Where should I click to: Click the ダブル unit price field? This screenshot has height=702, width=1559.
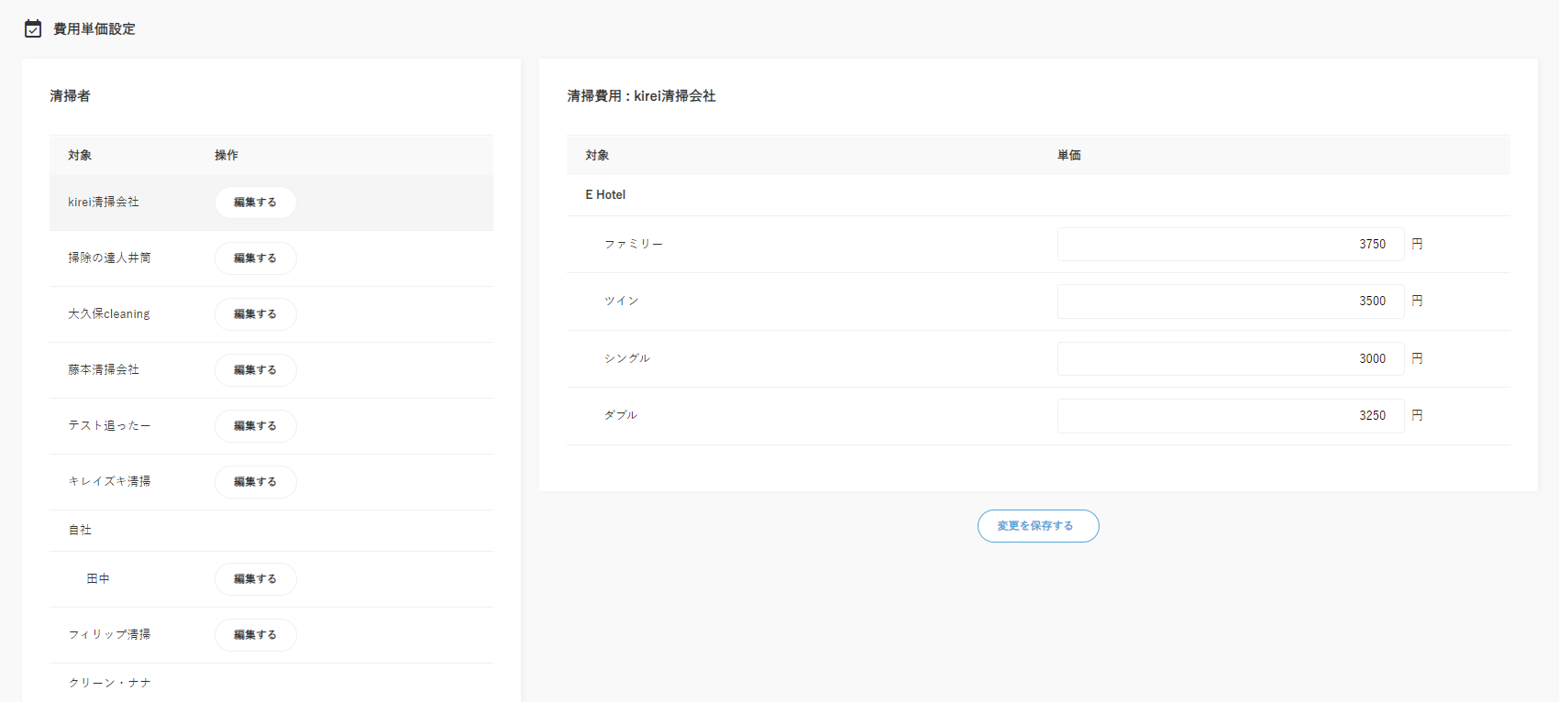1230,416
